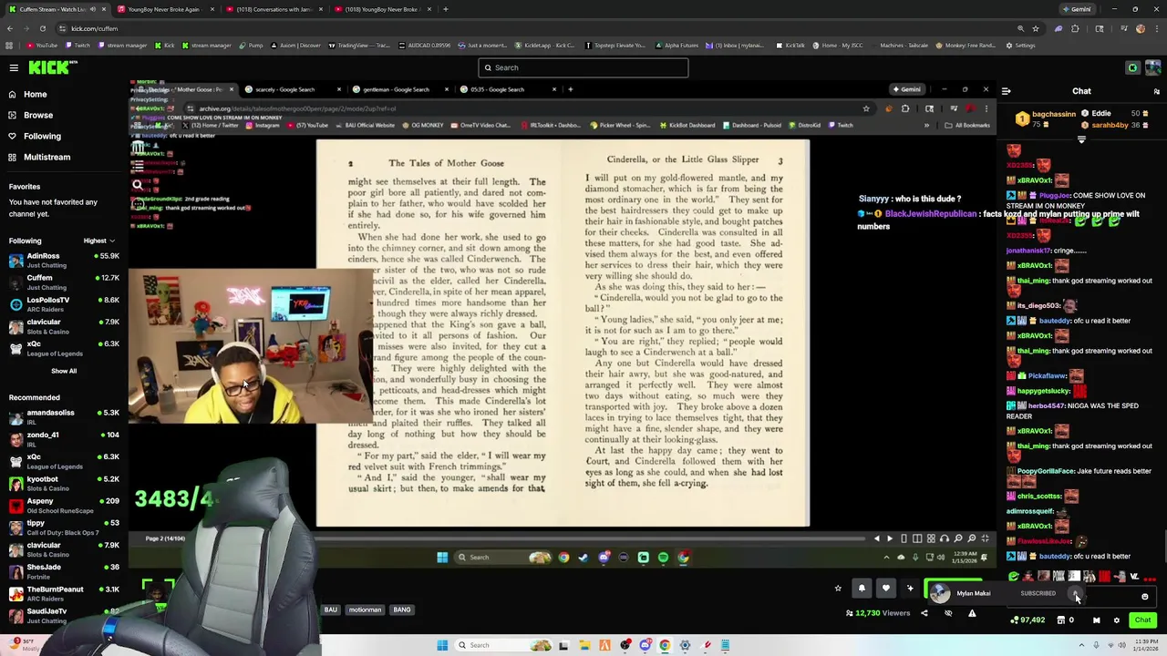Open the Kick hamburger menu
Image resolution: width=1167 pixels, height=656 pixels.
click(x=14, y=67)
